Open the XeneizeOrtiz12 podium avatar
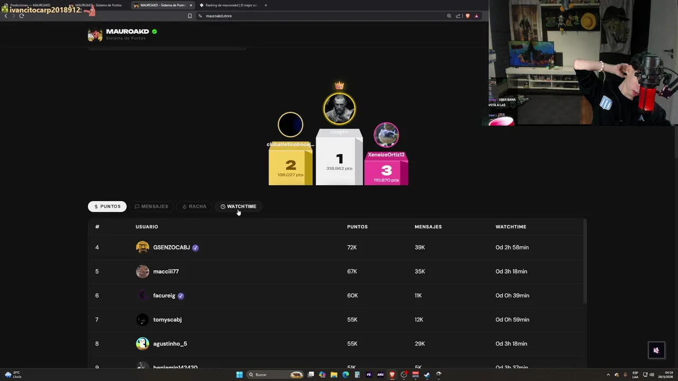The height and width of the screenshot is (381, 678). (386, 135)
